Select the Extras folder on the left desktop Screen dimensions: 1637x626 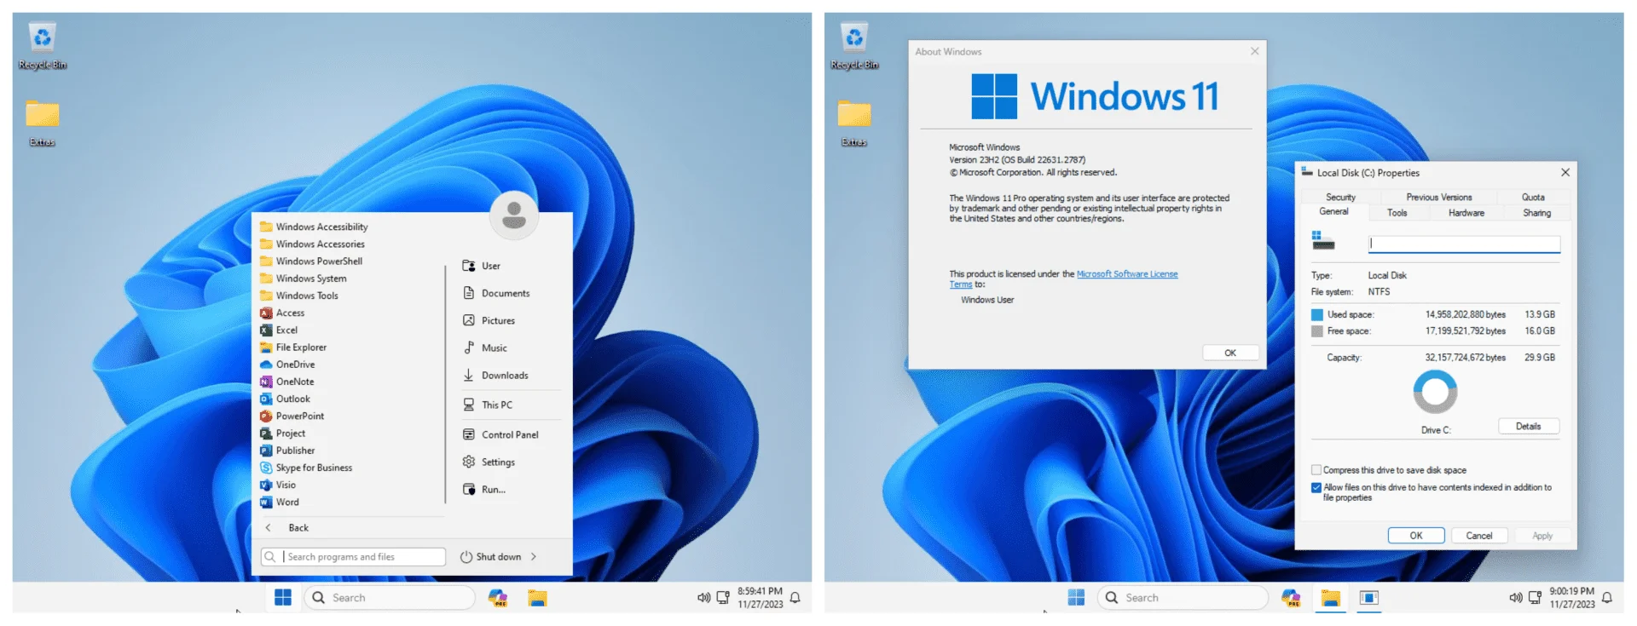42,123
